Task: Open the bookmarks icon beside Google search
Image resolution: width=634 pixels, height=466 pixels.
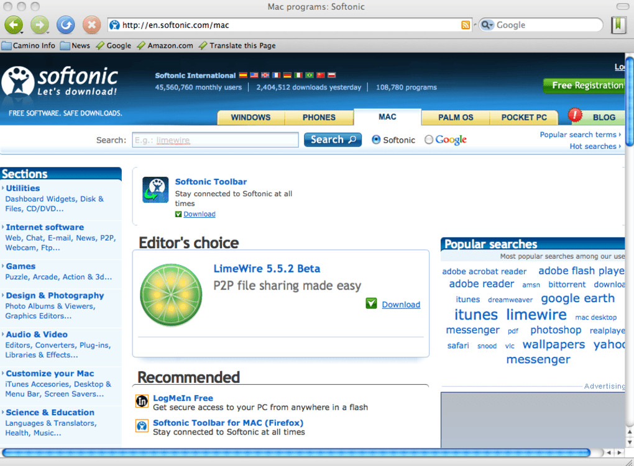Action: [618, 25]
